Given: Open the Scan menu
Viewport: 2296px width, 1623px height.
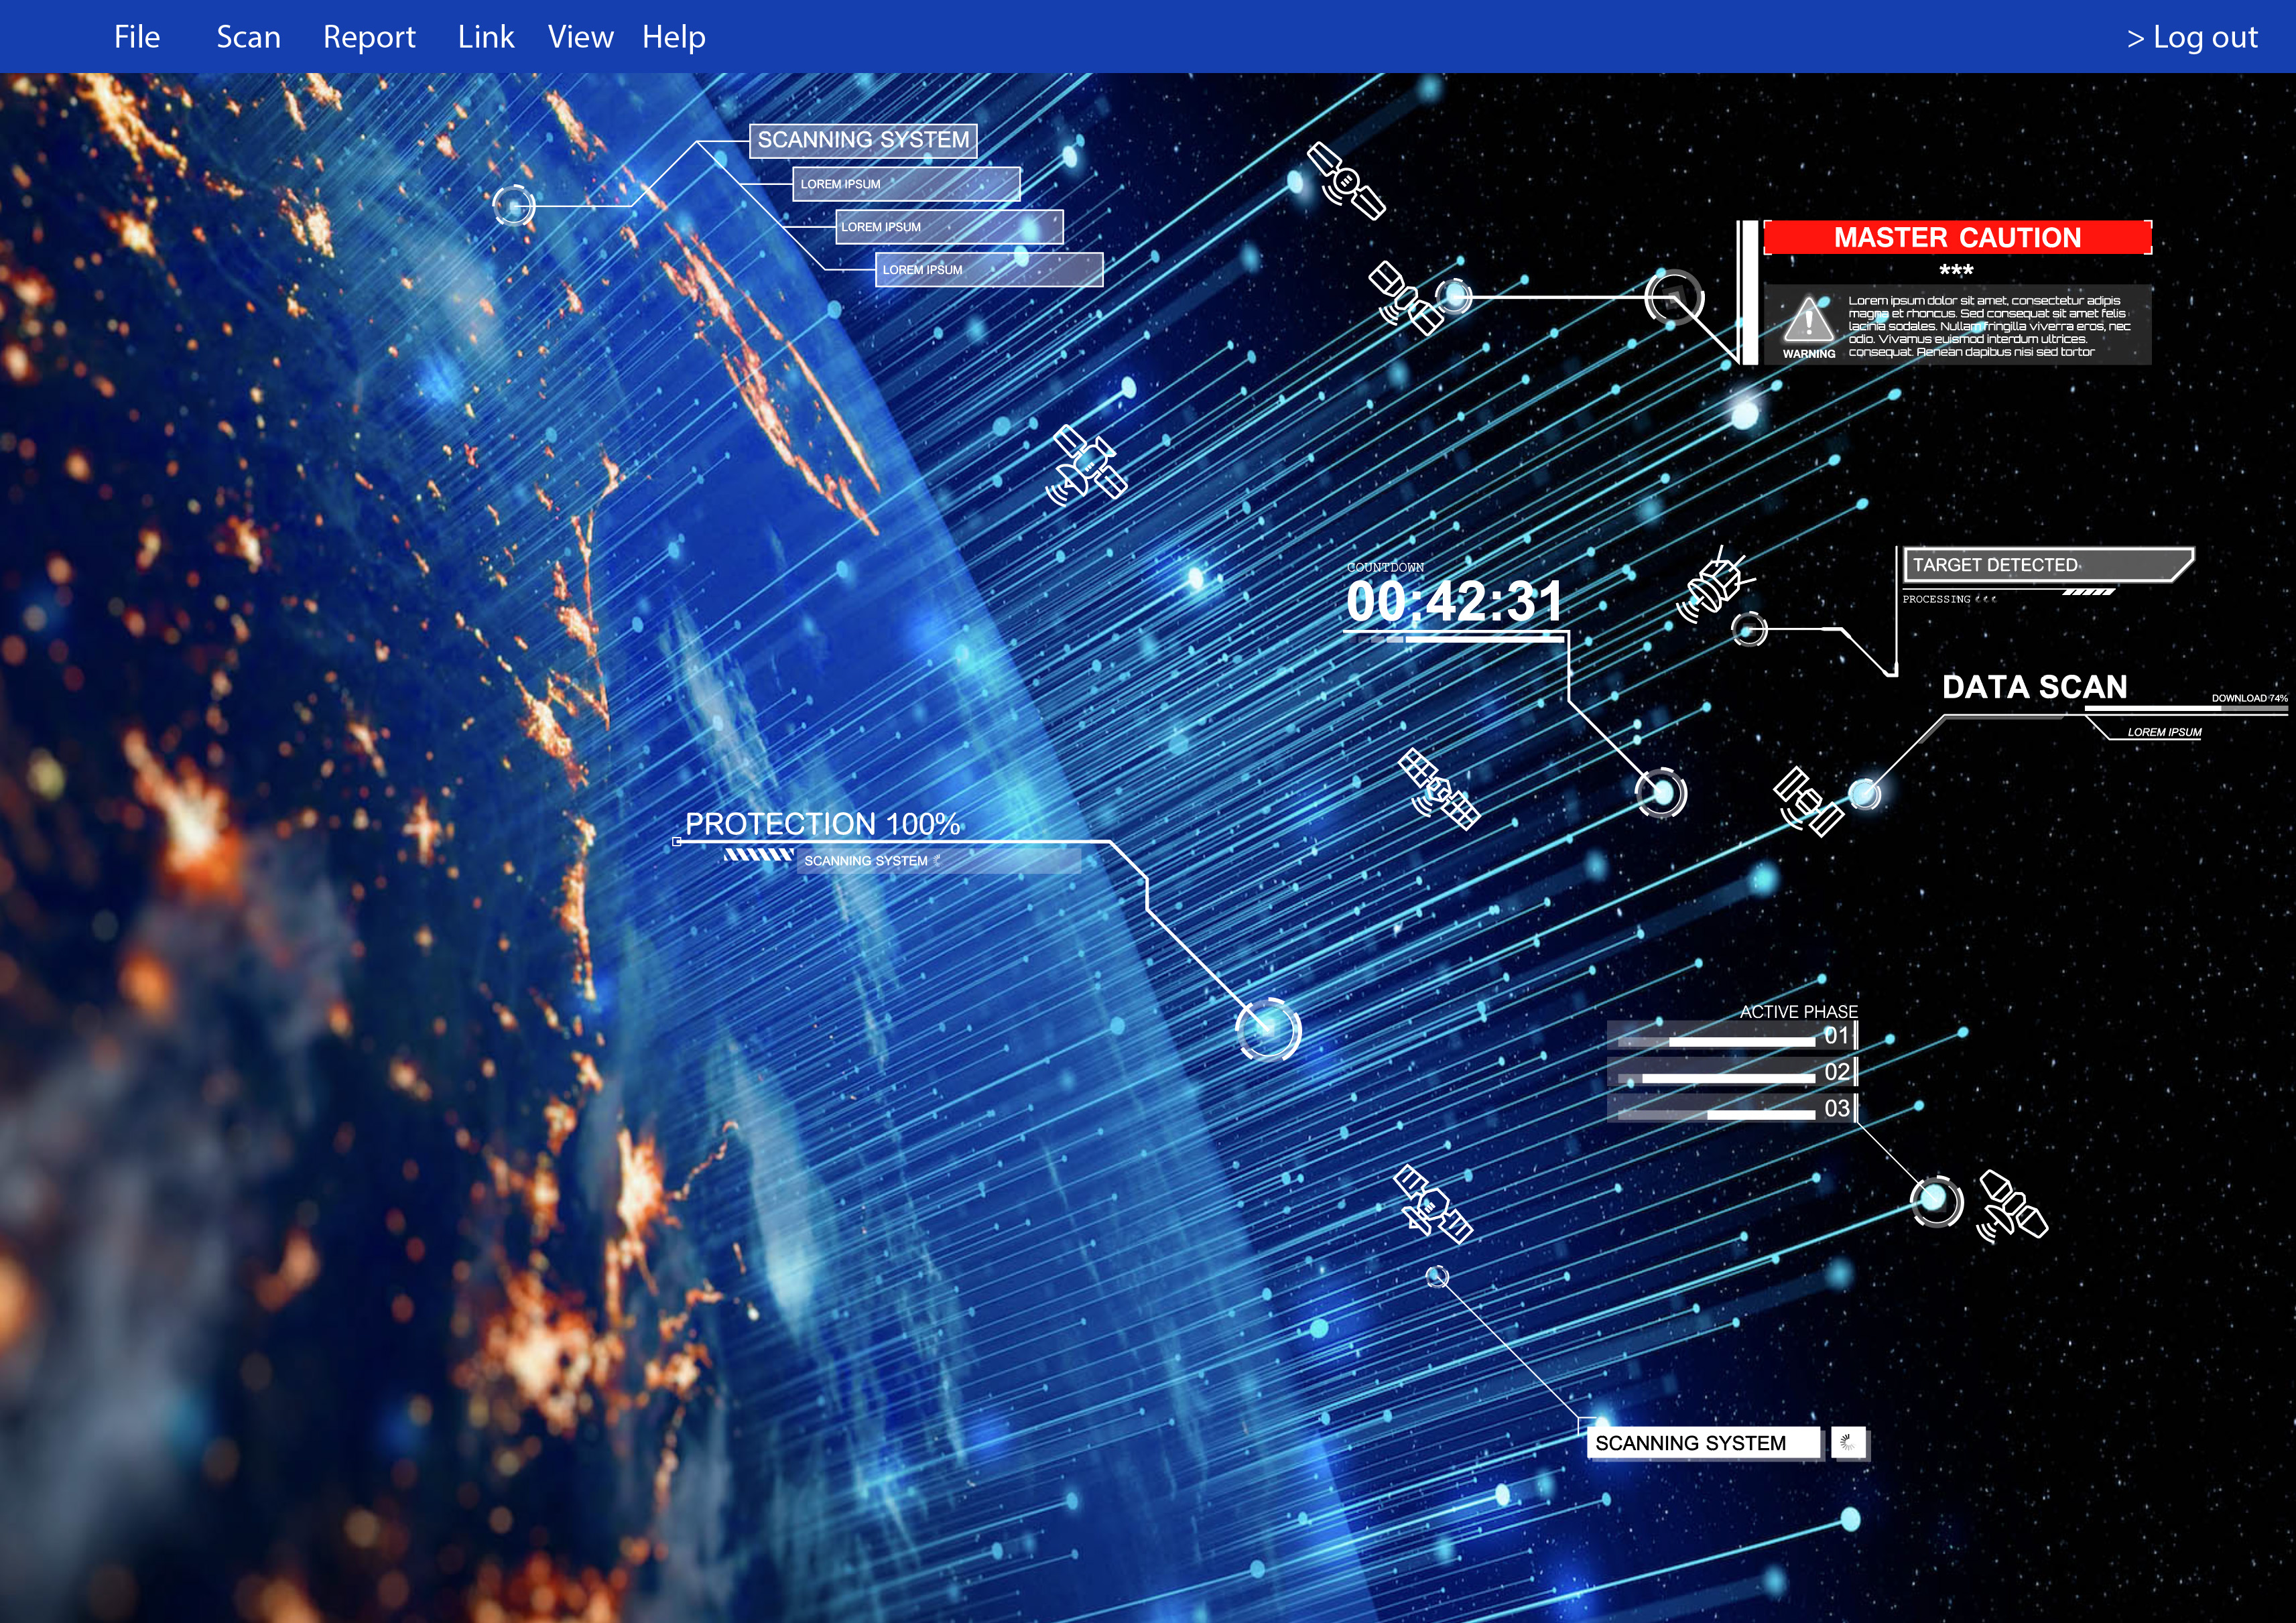Looking at the screenshot, I should click(x=248, y=37).
